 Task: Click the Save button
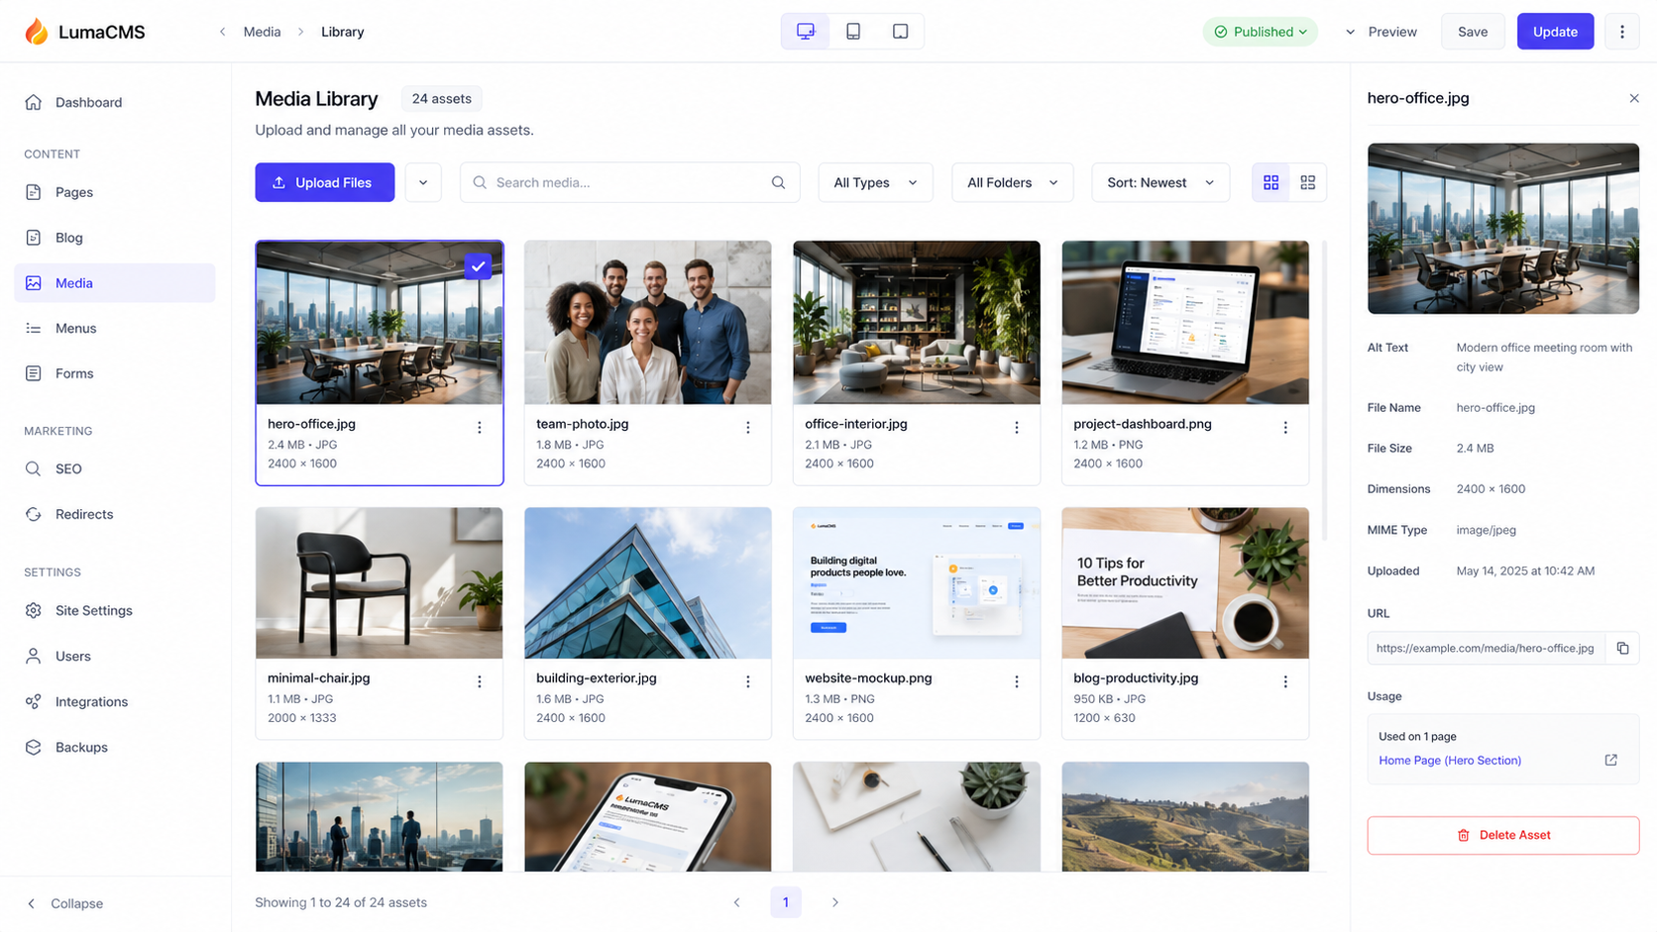[1473, 32]
